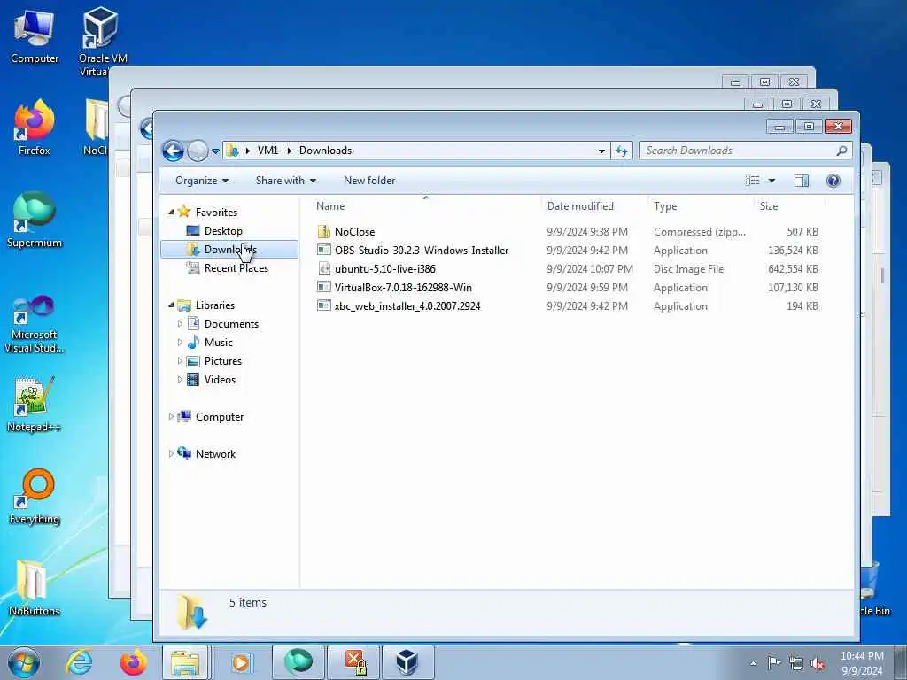Select the VirtualBox-7.0.18 installer icon
Viewport: 907px width, 680px height.
(x=324, y=287)
